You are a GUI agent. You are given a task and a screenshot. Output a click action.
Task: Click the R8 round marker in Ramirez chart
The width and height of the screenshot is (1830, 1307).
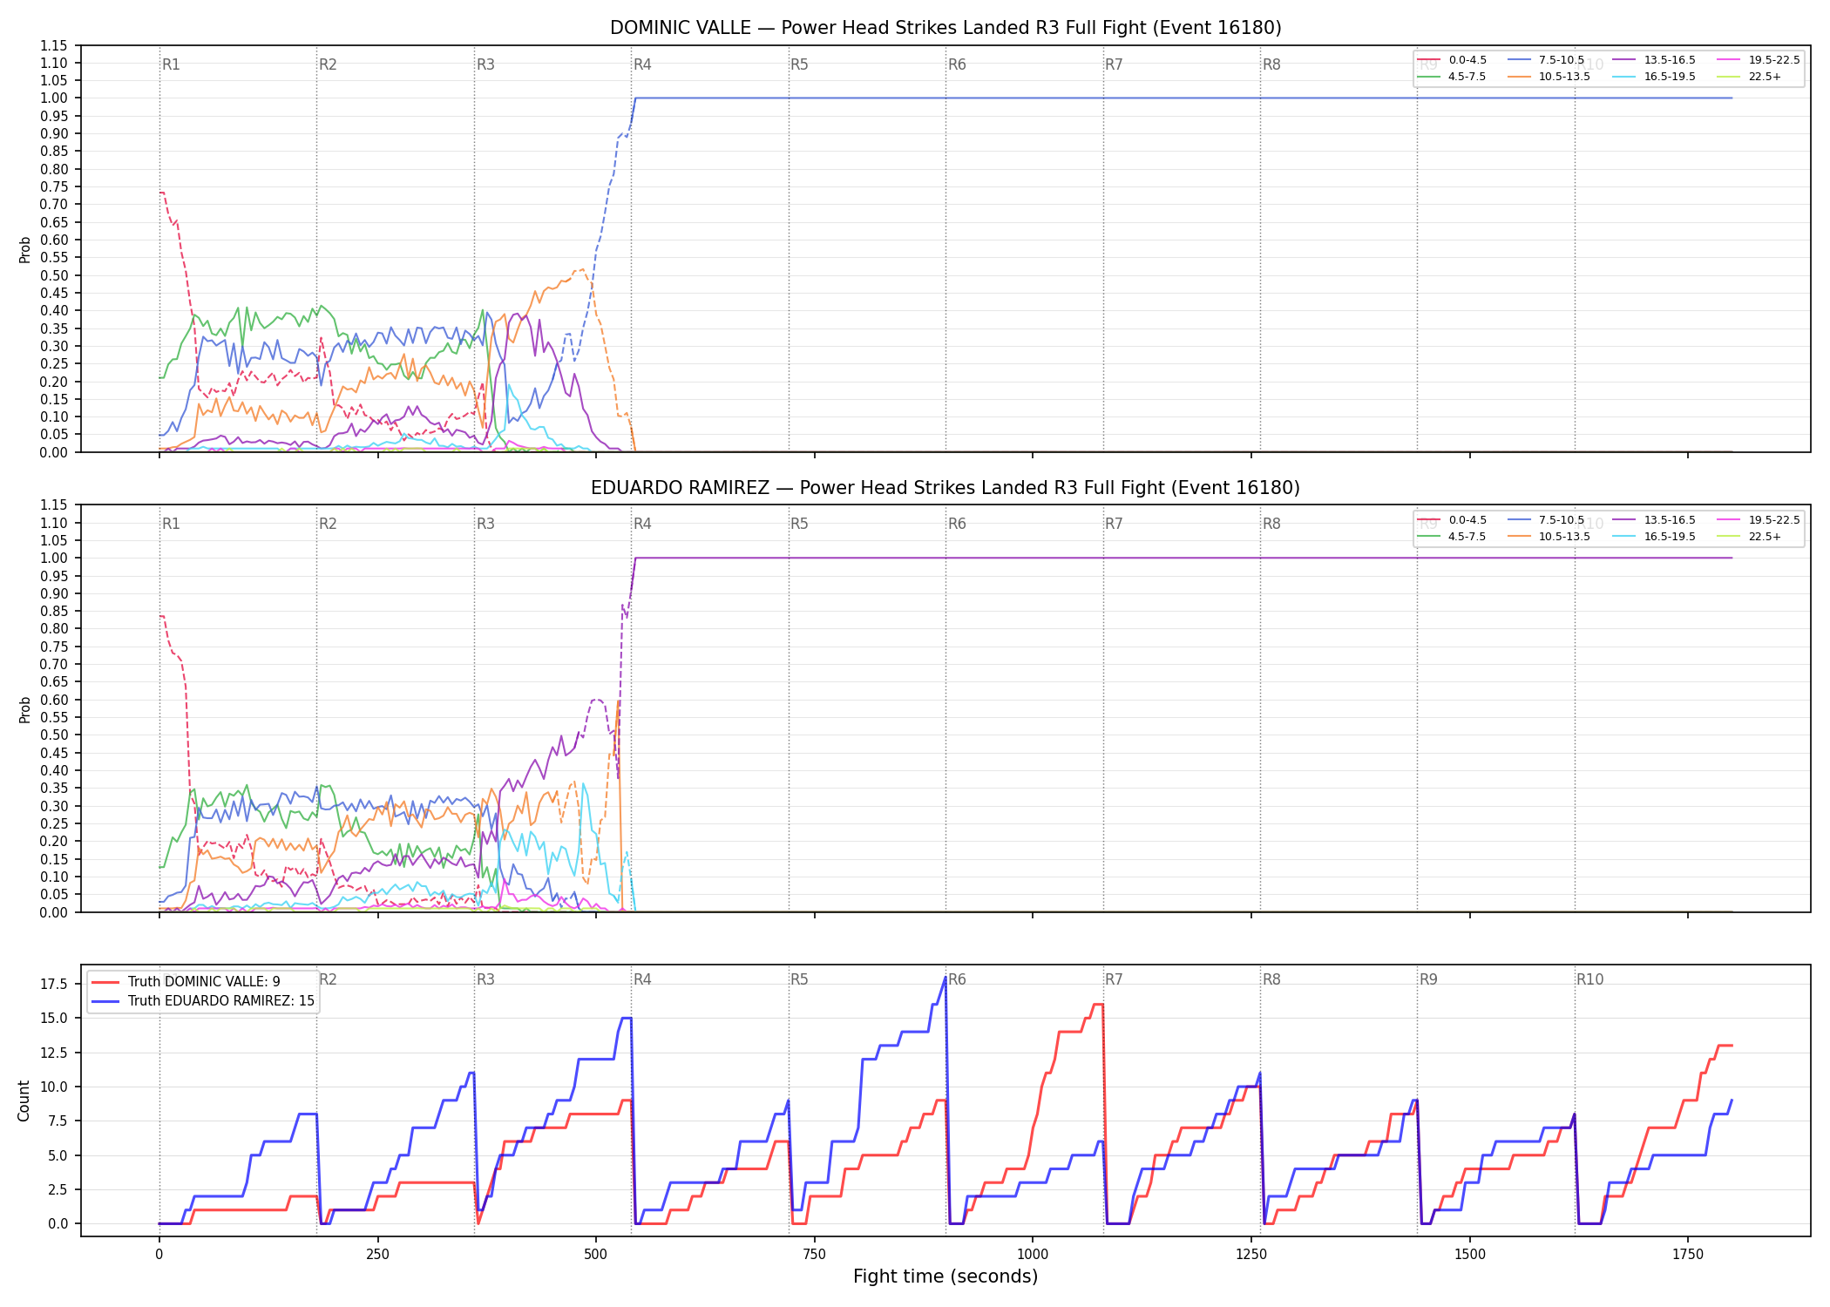tap(1271, 524)
